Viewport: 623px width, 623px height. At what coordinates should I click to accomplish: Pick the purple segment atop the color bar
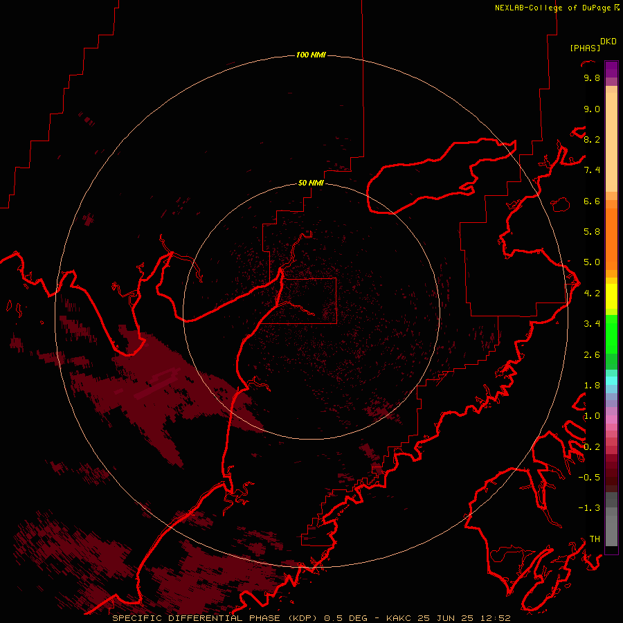click(611, 69)
